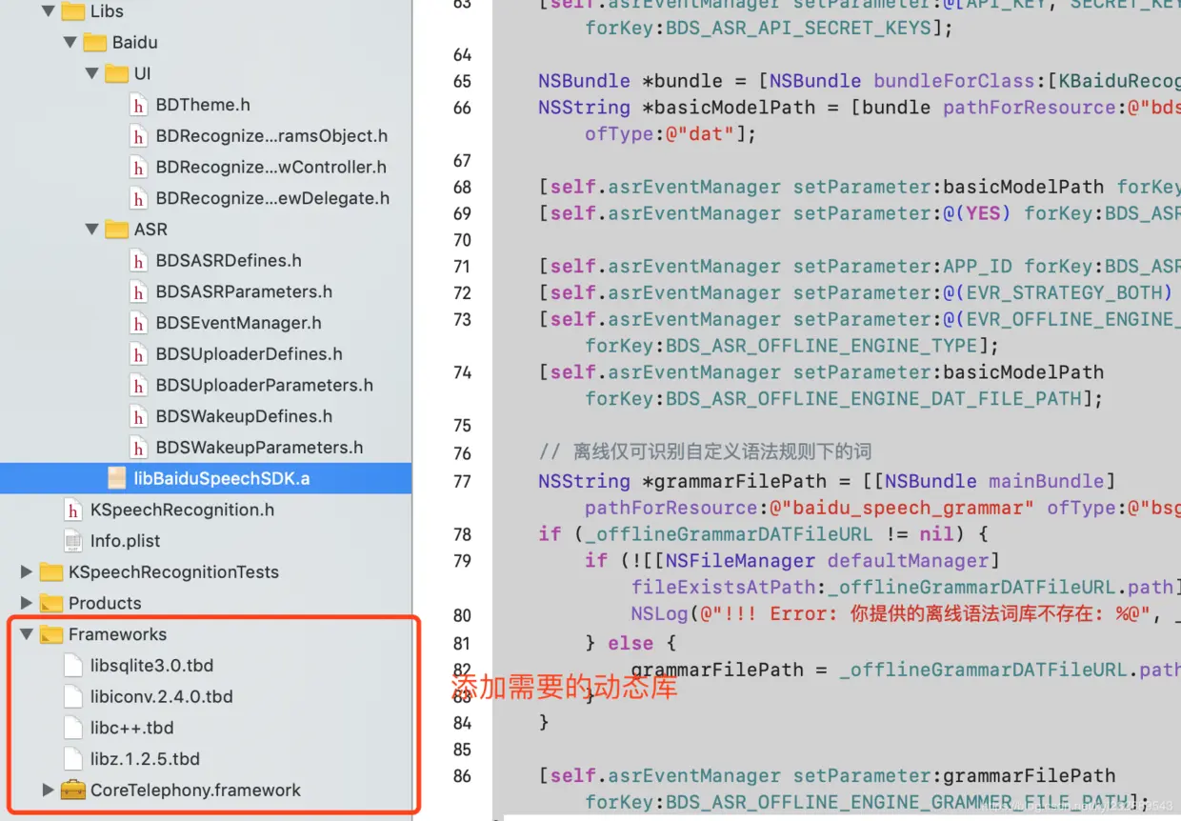Click the libiconv.2.4.0.tbd document icon
This screenshot has width=1181, height=821.
coord(73,697)
